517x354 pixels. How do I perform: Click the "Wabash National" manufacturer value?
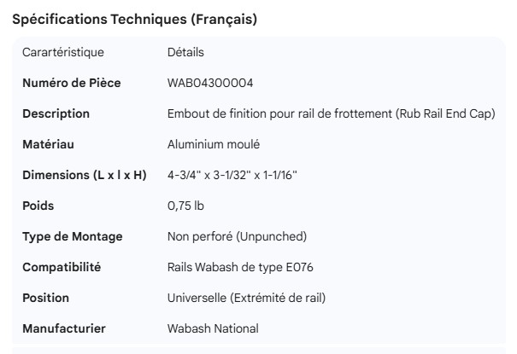click(x=213, y=328)
